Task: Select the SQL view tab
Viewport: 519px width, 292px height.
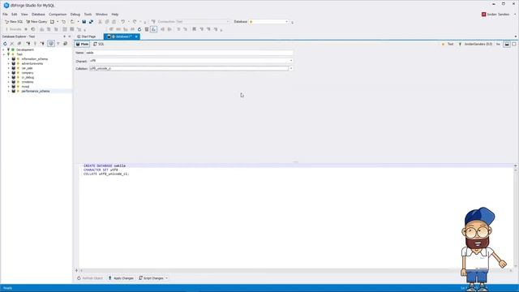Action: click(99, 44)
